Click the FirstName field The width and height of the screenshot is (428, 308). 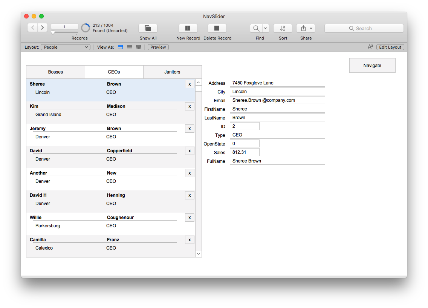tap(277, 109)
